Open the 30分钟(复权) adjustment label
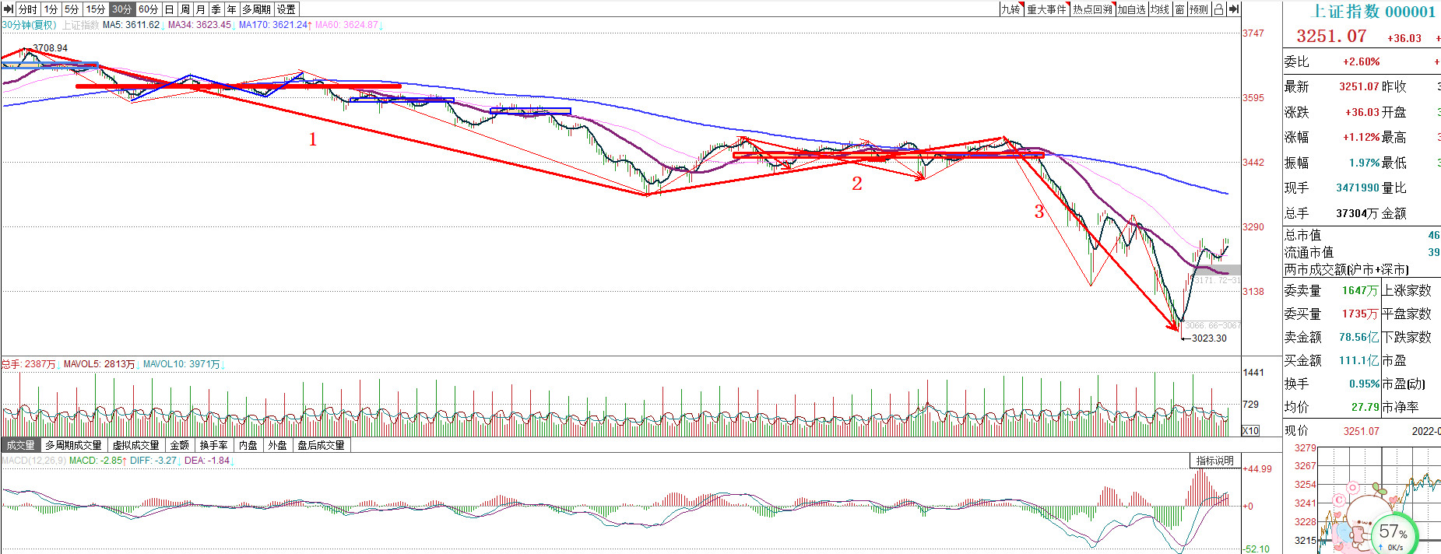The image size is (1441, 554). [x=29, y=25]
